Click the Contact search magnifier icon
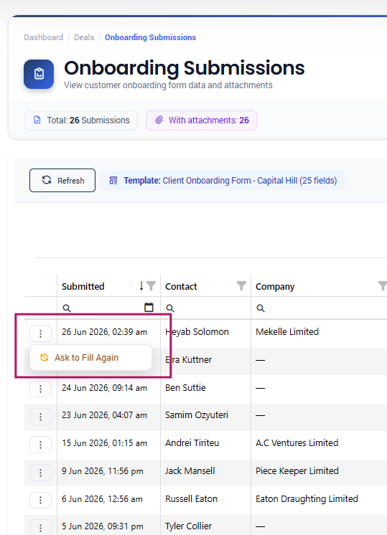This screenshot has width=387, height=535. coord(170,308)
